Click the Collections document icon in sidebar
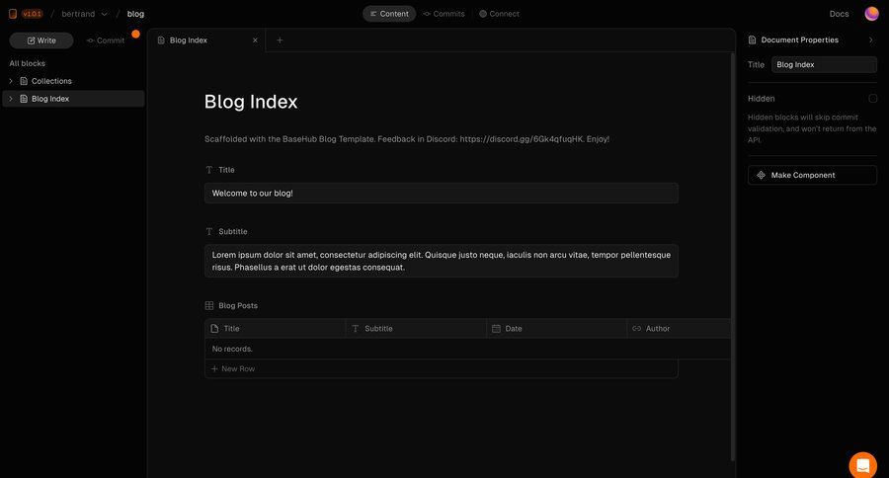889x478 pixels. point(24,81)
